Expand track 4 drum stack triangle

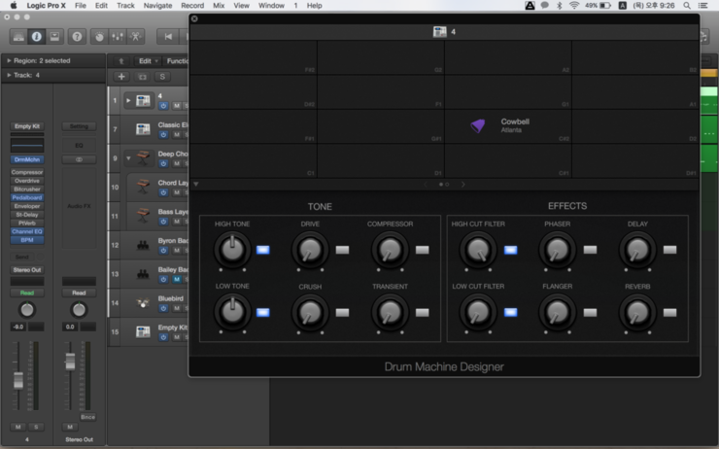(x=128, y=100)
